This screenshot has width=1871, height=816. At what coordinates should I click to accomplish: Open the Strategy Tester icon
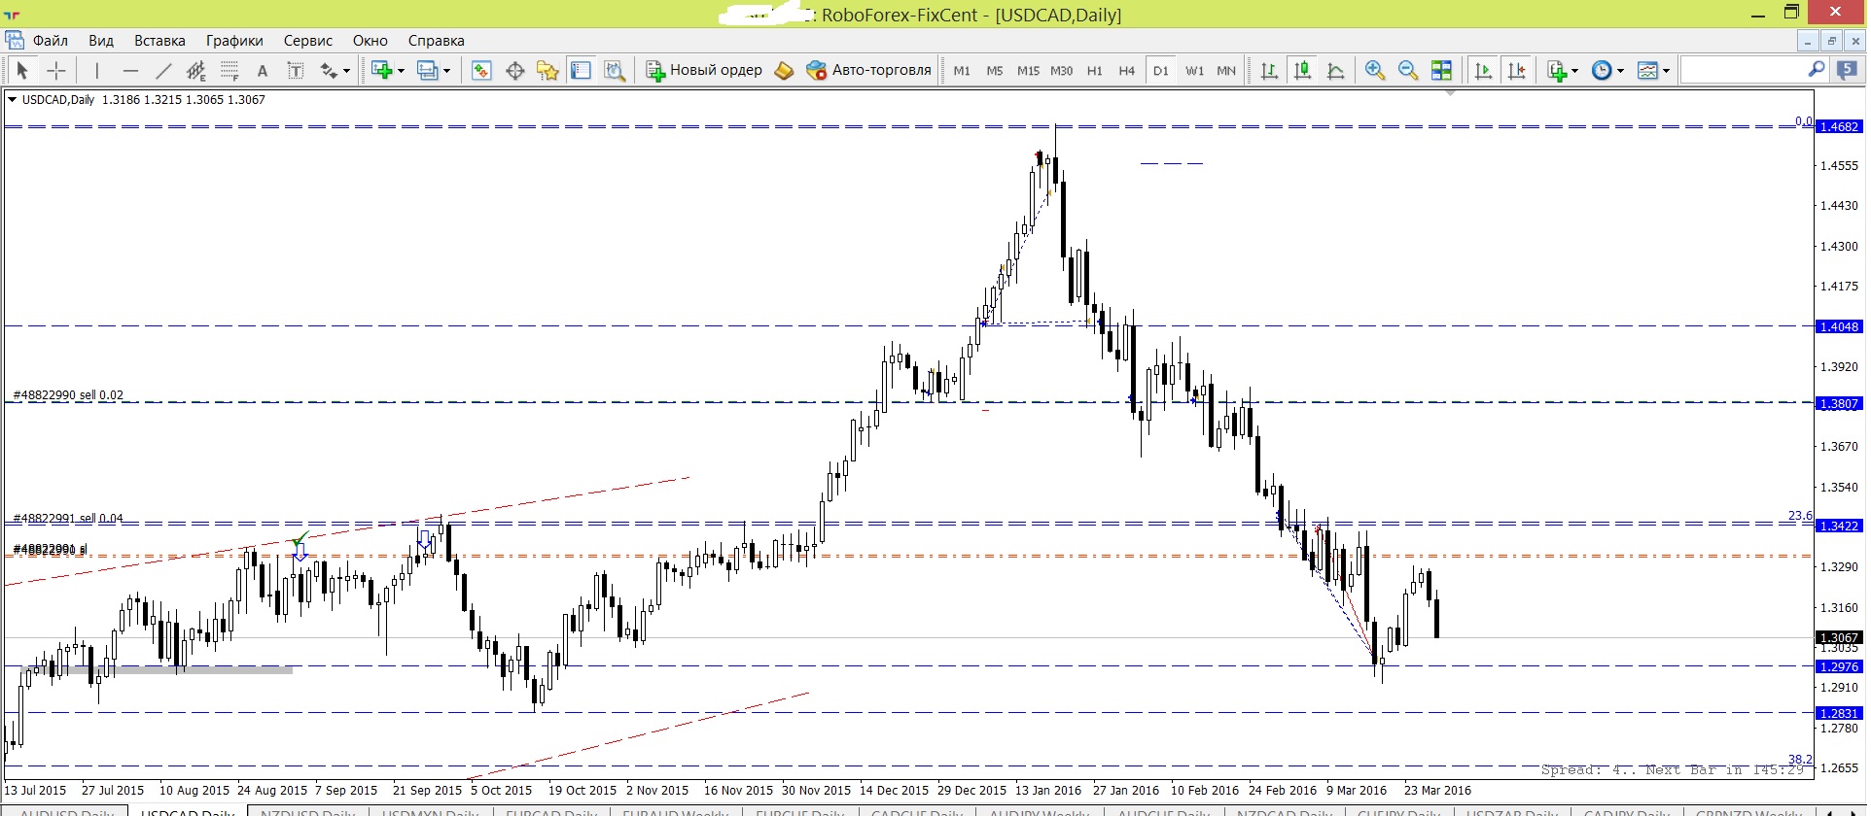pos(615,70)
